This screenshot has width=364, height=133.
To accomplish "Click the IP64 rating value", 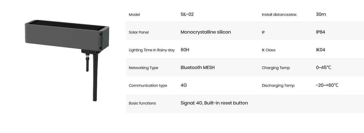I will [321, 32].
